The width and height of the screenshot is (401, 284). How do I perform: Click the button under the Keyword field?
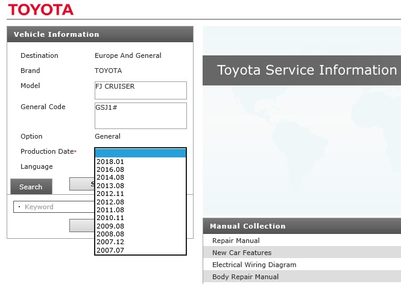(x=82, y=226)
